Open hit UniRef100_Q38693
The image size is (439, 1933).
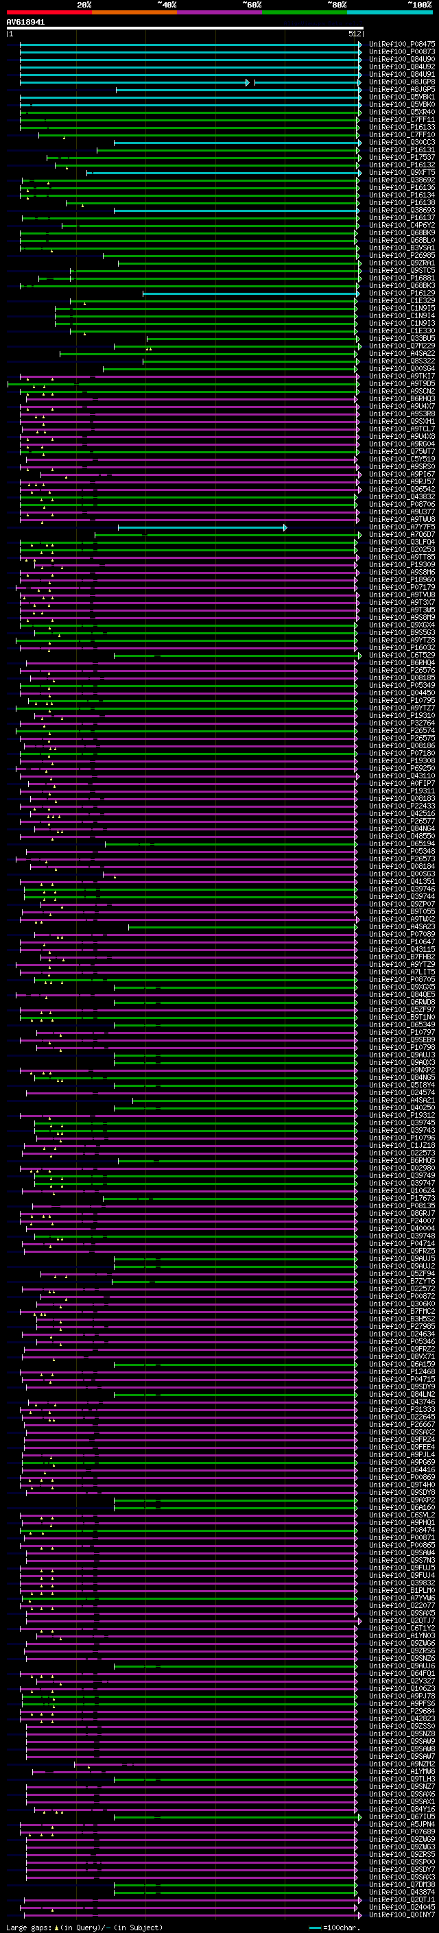[x=402, y=210]
